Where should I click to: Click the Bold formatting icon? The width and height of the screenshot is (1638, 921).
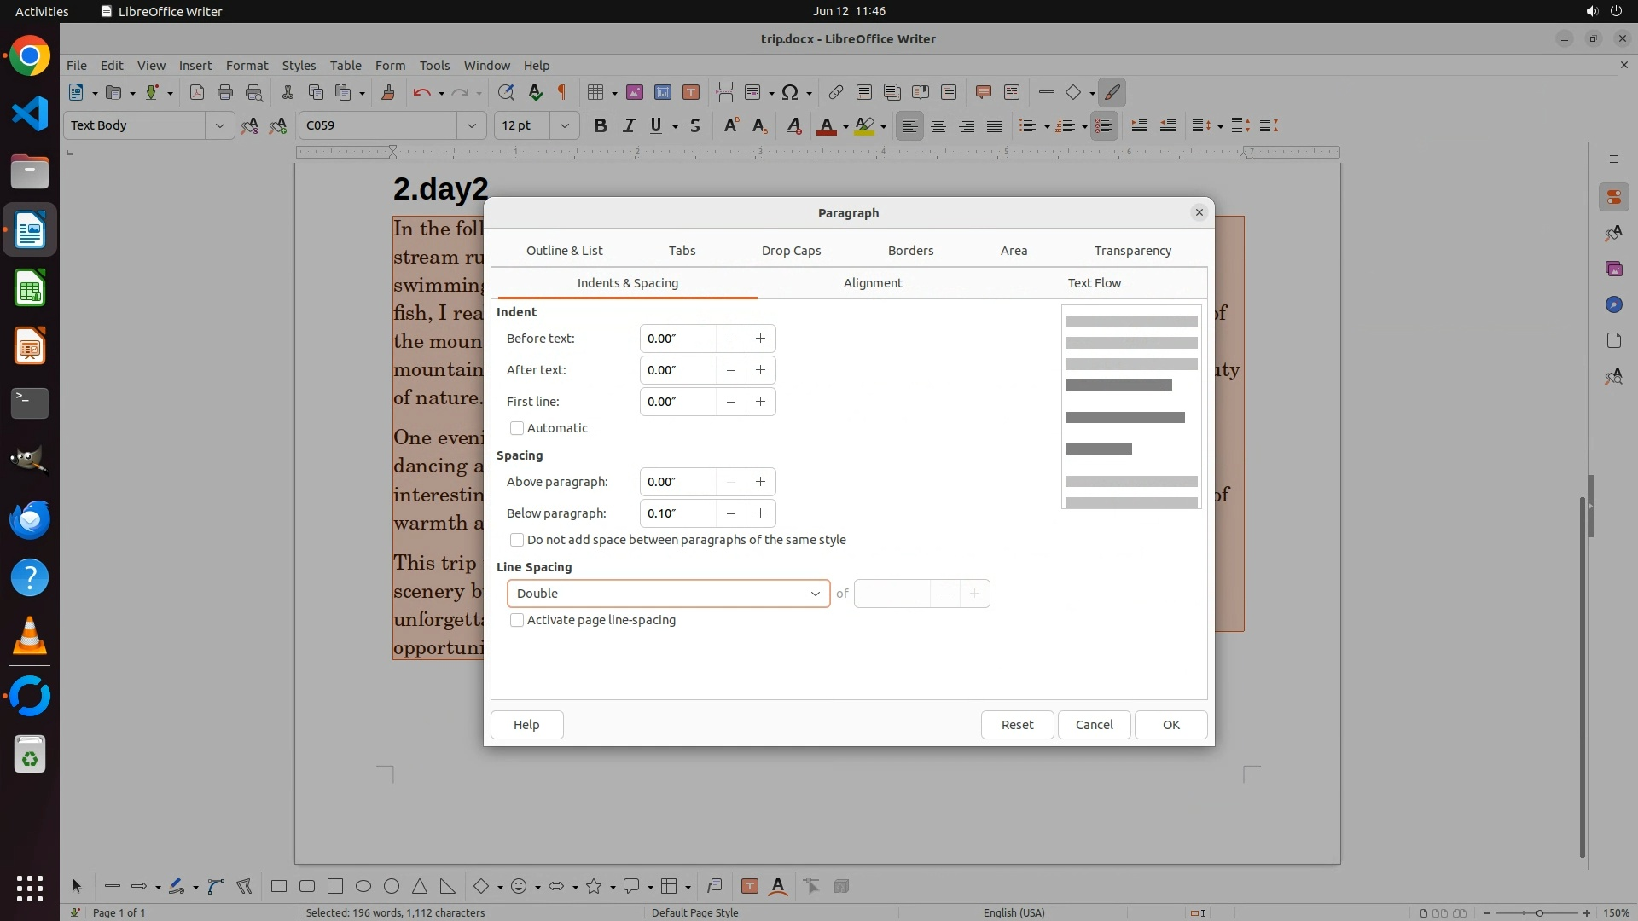click(x=600, y=125)
